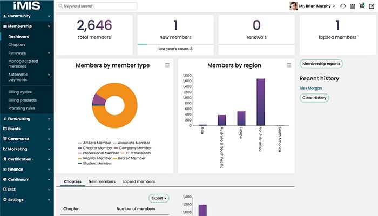
Task: Open the shopping cart icon
Action: click(x=362, y=6)
